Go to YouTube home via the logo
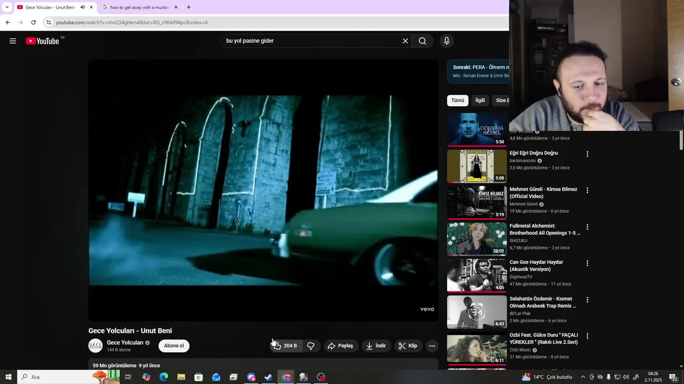Screen dimensions: 684x384 (x=42, y=41)
